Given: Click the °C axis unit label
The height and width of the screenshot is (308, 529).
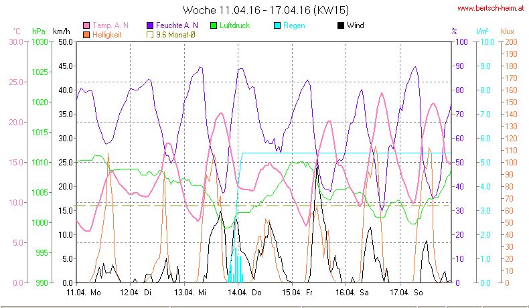Looking at the screenshot, I should pos(17,31).
